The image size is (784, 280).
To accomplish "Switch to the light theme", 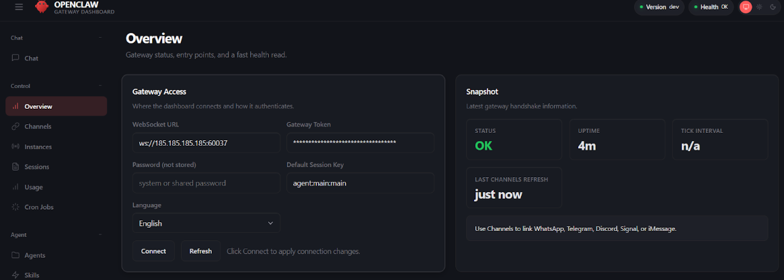I will coord(759,7).
